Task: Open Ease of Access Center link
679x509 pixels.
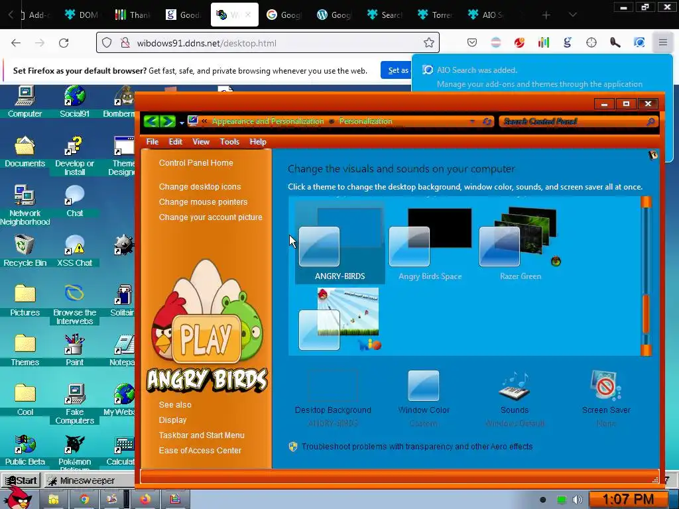Action: coord(200,450)
